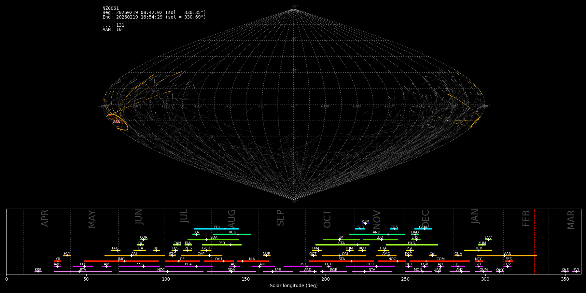586x293 pixels.
Task: Click the cyan GEM shower bar
Action: [x=423, y=229]
